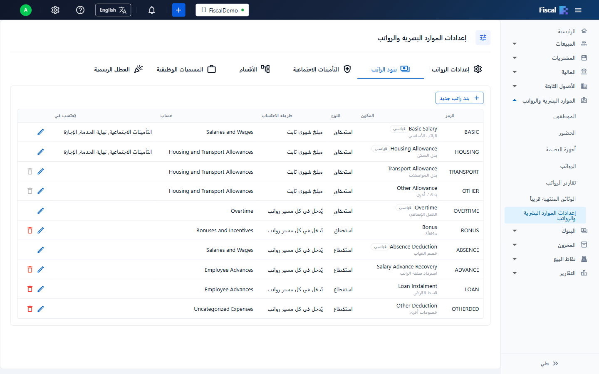Click the طريقة الاحتساب column header

click(277, 116)
